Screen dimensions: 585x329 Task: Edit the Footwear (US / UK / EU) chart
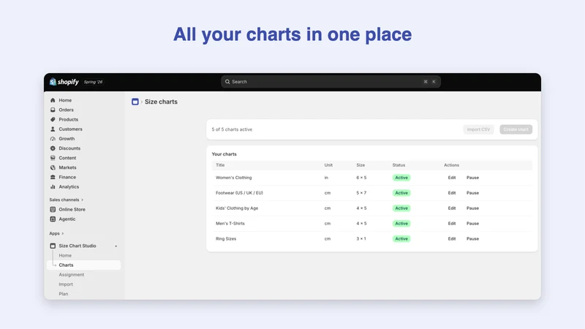pyautogui.click(x=452, y=193)
